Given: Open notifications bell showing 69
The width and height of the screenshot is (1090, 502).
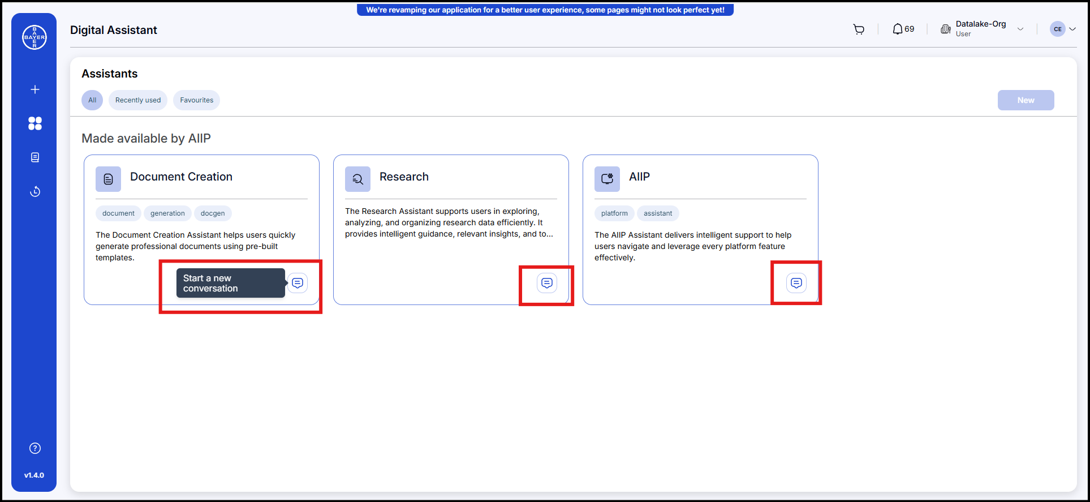Looking at the screenshot, I should (x=903, y=29).
